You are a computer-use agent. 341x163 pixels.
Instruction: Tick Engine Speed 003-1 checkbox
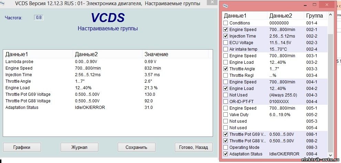click(226, 55)
